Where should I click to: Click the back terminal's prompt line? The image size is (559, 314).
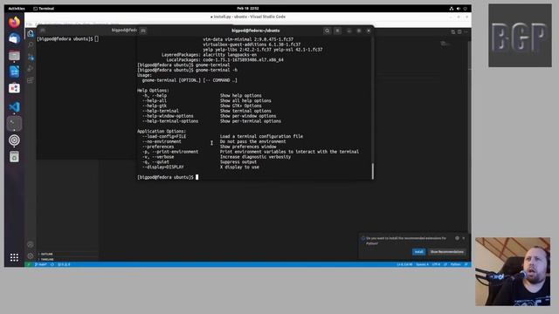[68, 38]
